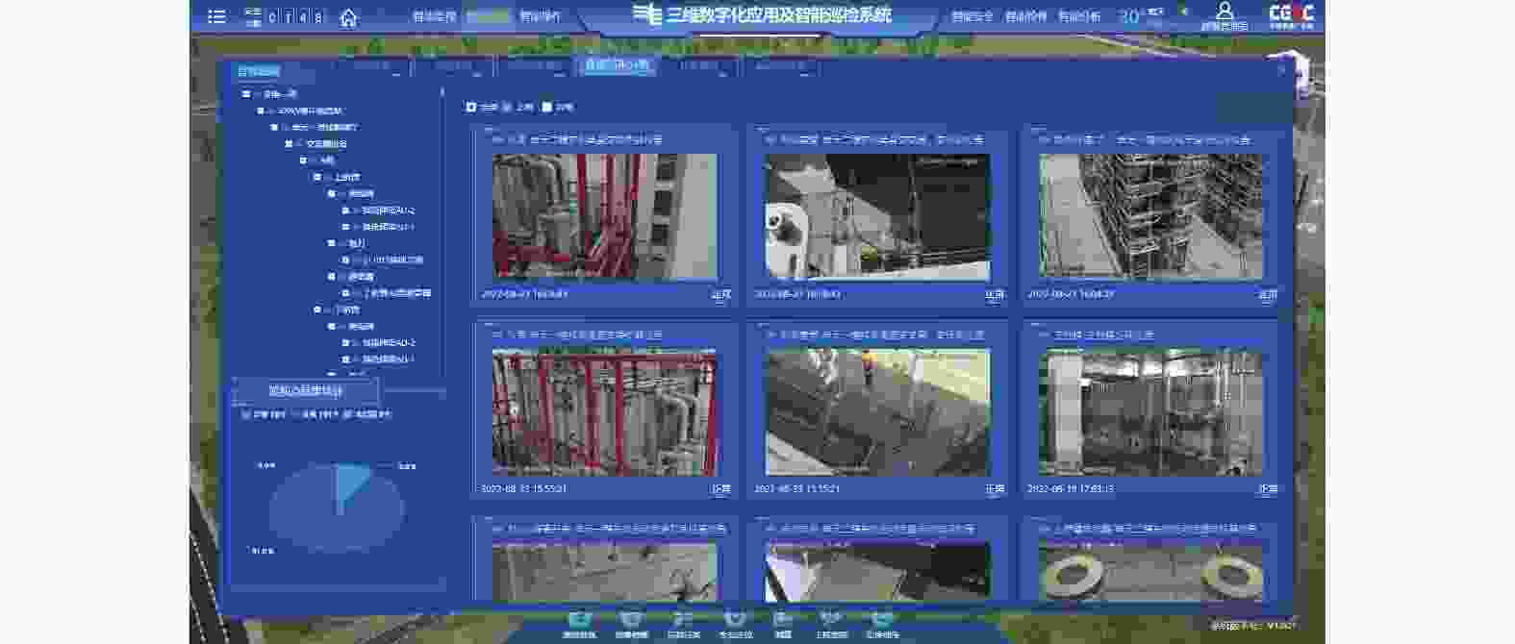The image size is (1515, 644).
Task: Click the light blue slice of the pie chart
Action: coord(350,481)
